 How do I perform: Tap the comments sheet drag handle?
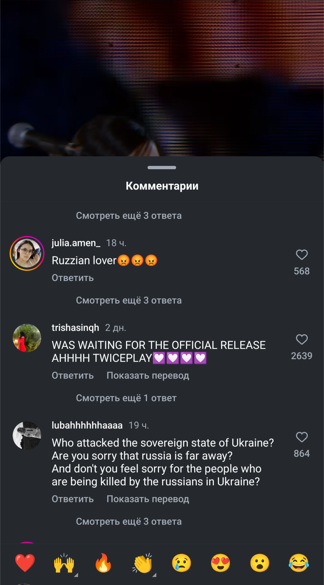click(x=162, y=167)
